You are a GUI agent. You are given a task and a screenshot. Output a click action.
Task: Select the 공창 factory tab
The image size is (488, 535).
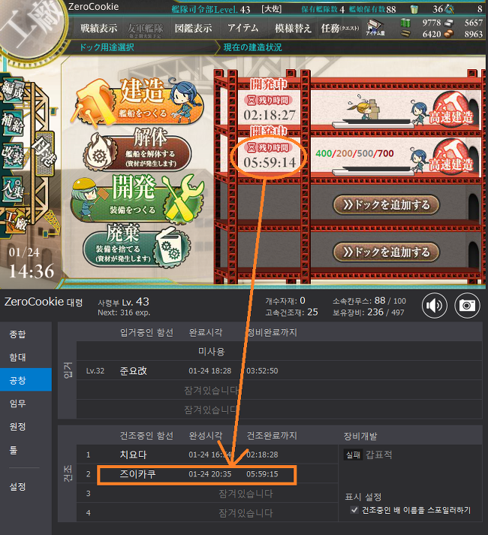coord(26,379)
